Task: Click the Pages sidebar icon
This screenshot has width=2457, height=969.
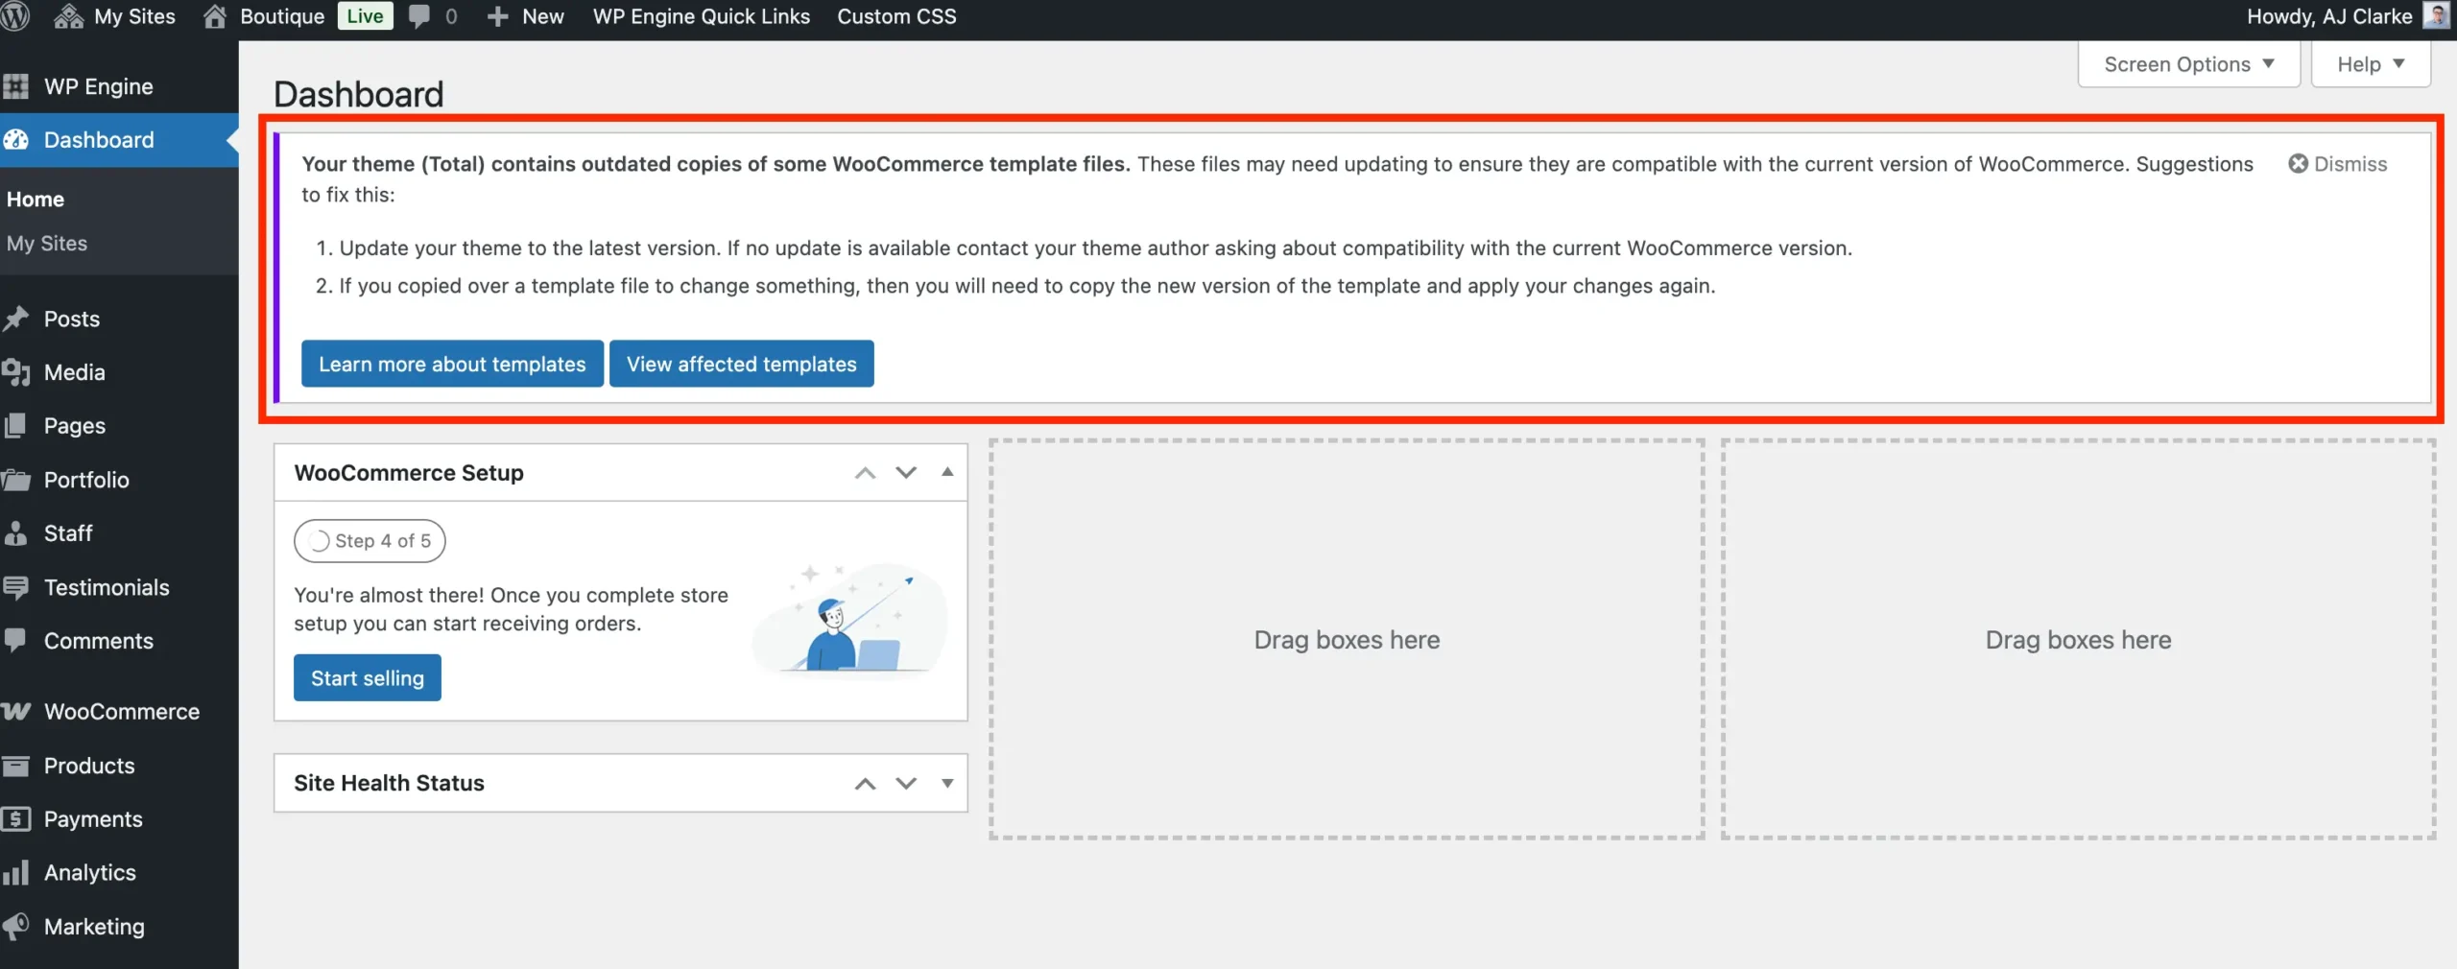Action: pos(15,425)
